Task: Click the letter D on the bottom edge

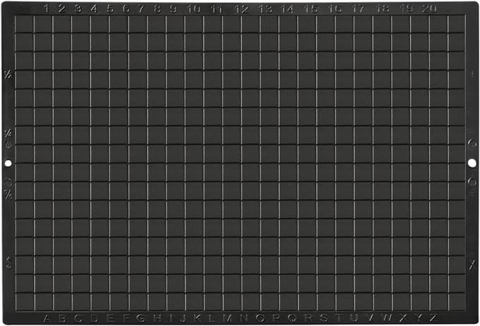Action: point(95,318)
